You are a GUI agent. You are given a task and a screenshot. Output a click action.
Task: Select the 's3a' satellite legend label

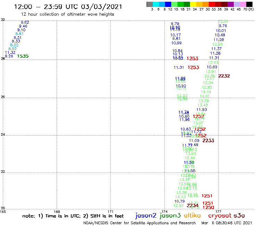[239, 216]
